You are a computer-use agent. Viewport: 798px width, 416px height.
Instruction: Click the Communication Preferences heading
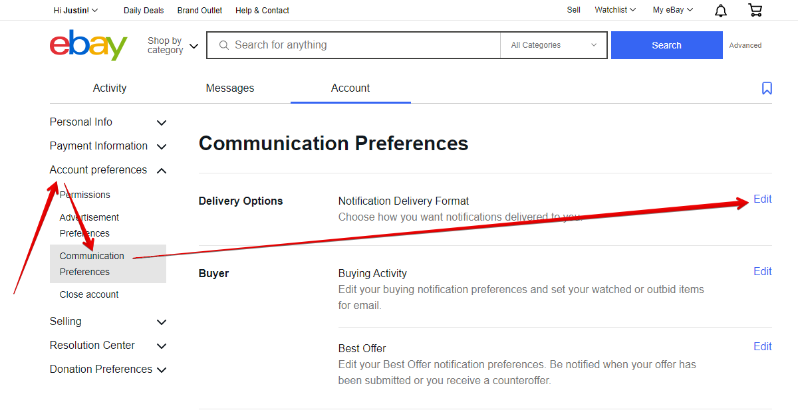(x=333, y=144)
